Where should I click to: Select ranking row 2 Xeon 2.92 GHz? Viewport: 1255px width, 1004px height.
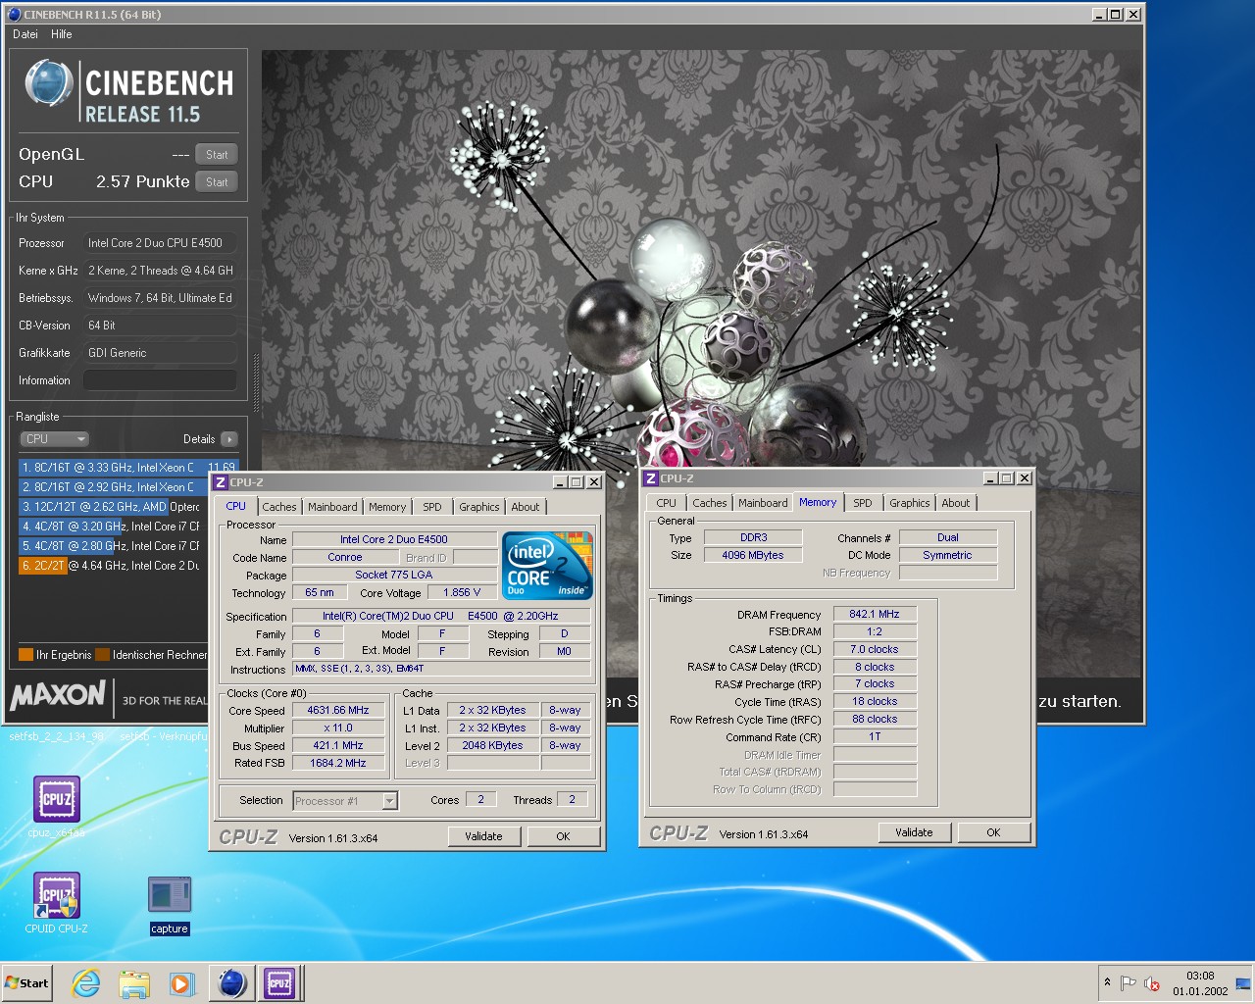[x=114, y=487]
